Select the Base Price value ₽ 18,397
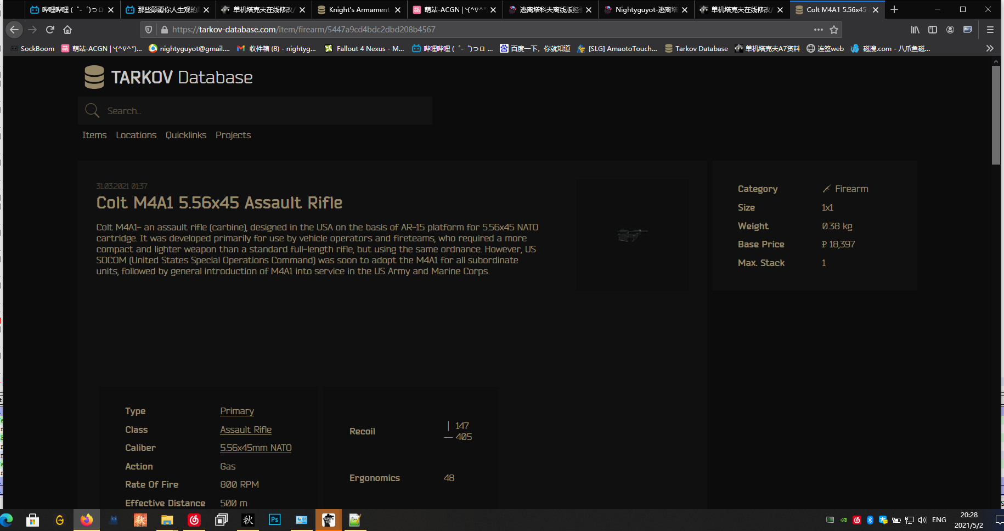This screenshot has height=531, width=1004. [838, 244]
